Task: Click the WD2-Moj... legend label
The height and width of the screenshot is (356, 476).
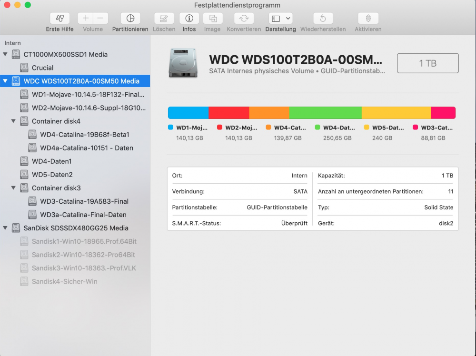Action: [241, 128]
